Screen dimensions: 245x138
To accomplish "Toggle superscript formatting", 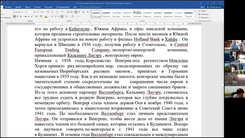I will pos(32,16).
